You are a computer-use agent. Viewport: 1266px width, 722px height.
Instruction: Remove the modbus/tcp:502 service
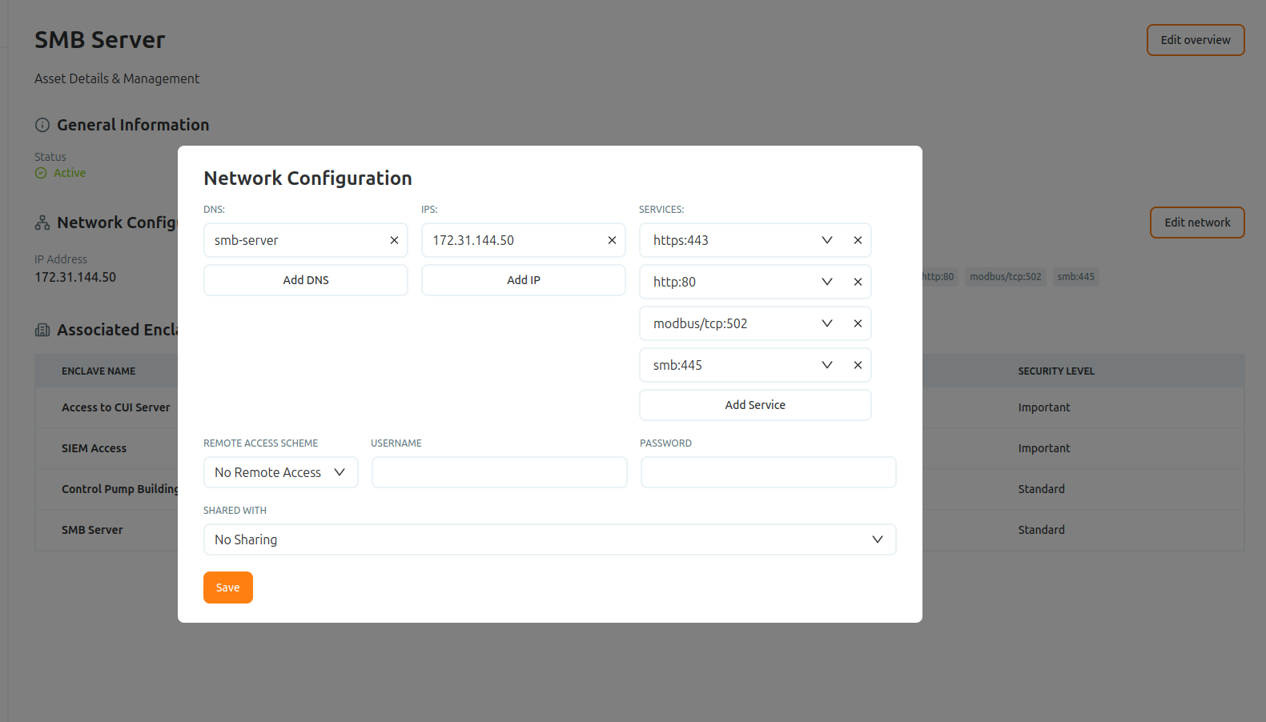858,323
